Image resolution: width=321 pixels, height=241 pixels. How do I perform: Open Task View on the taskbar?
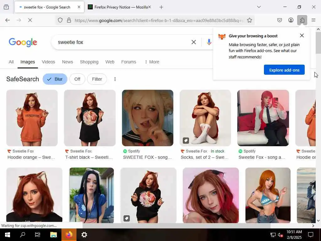point(38,235)
